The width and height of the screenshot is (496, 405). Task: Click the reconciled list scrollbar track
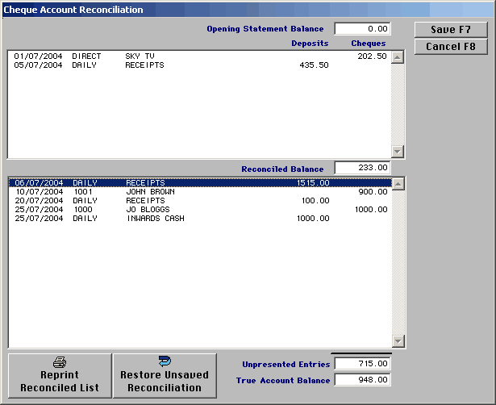(398, 104)
